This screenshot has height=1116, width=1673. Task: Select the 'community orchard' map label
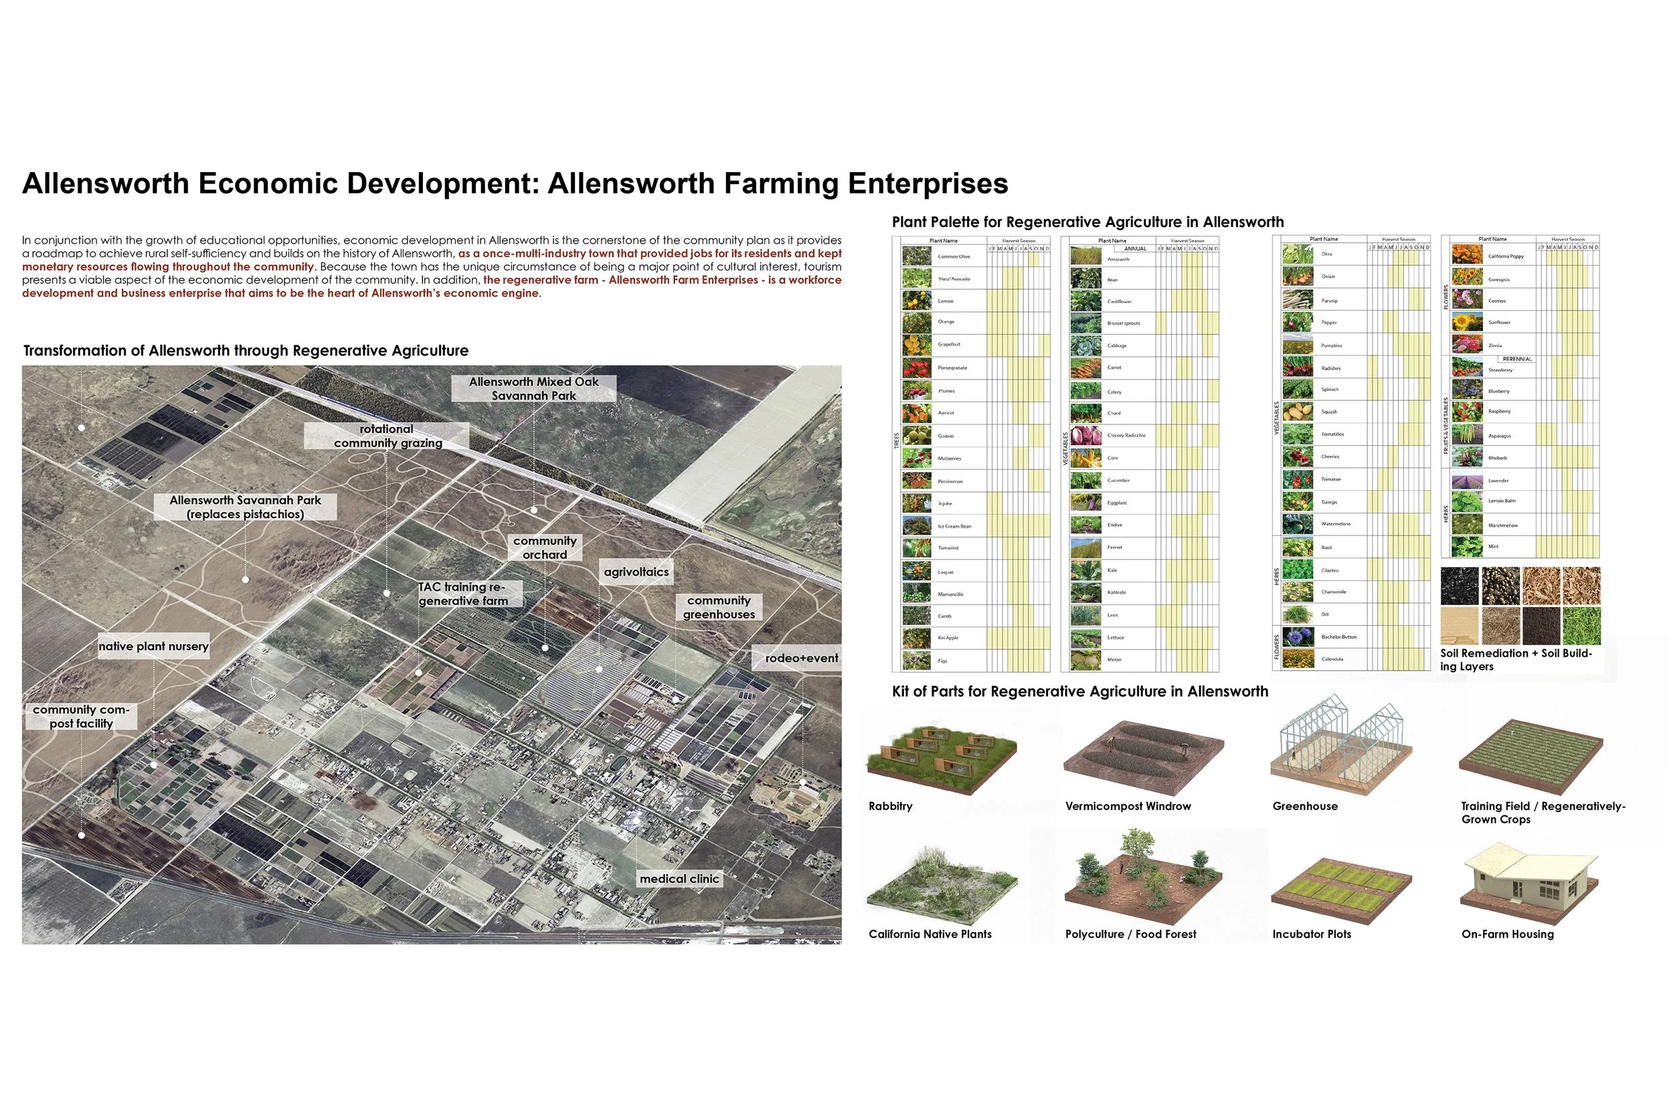coord(545,548)
